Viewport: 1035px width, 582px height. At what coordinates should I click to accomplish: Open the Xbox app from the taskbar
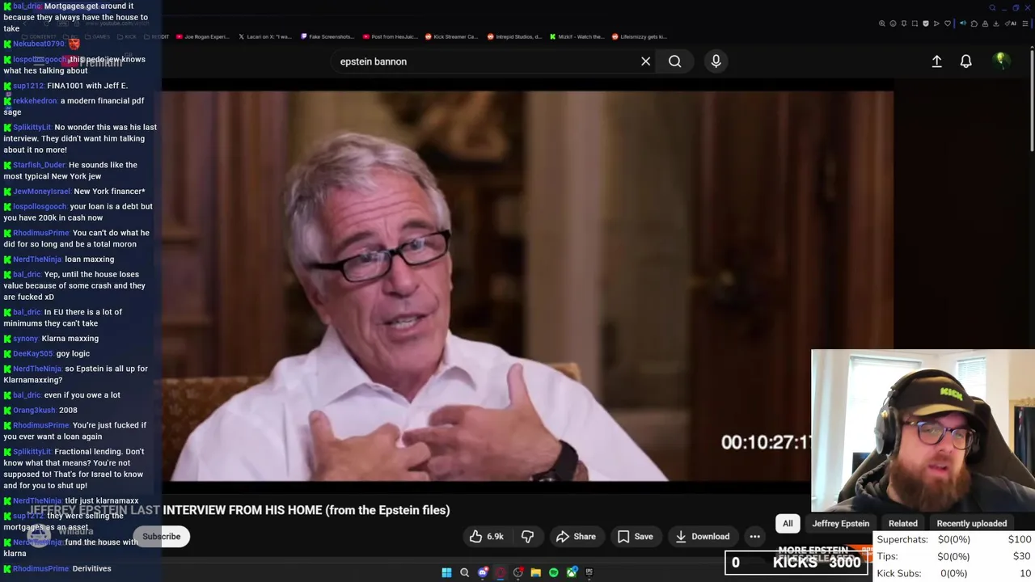[x=572, y=572]
